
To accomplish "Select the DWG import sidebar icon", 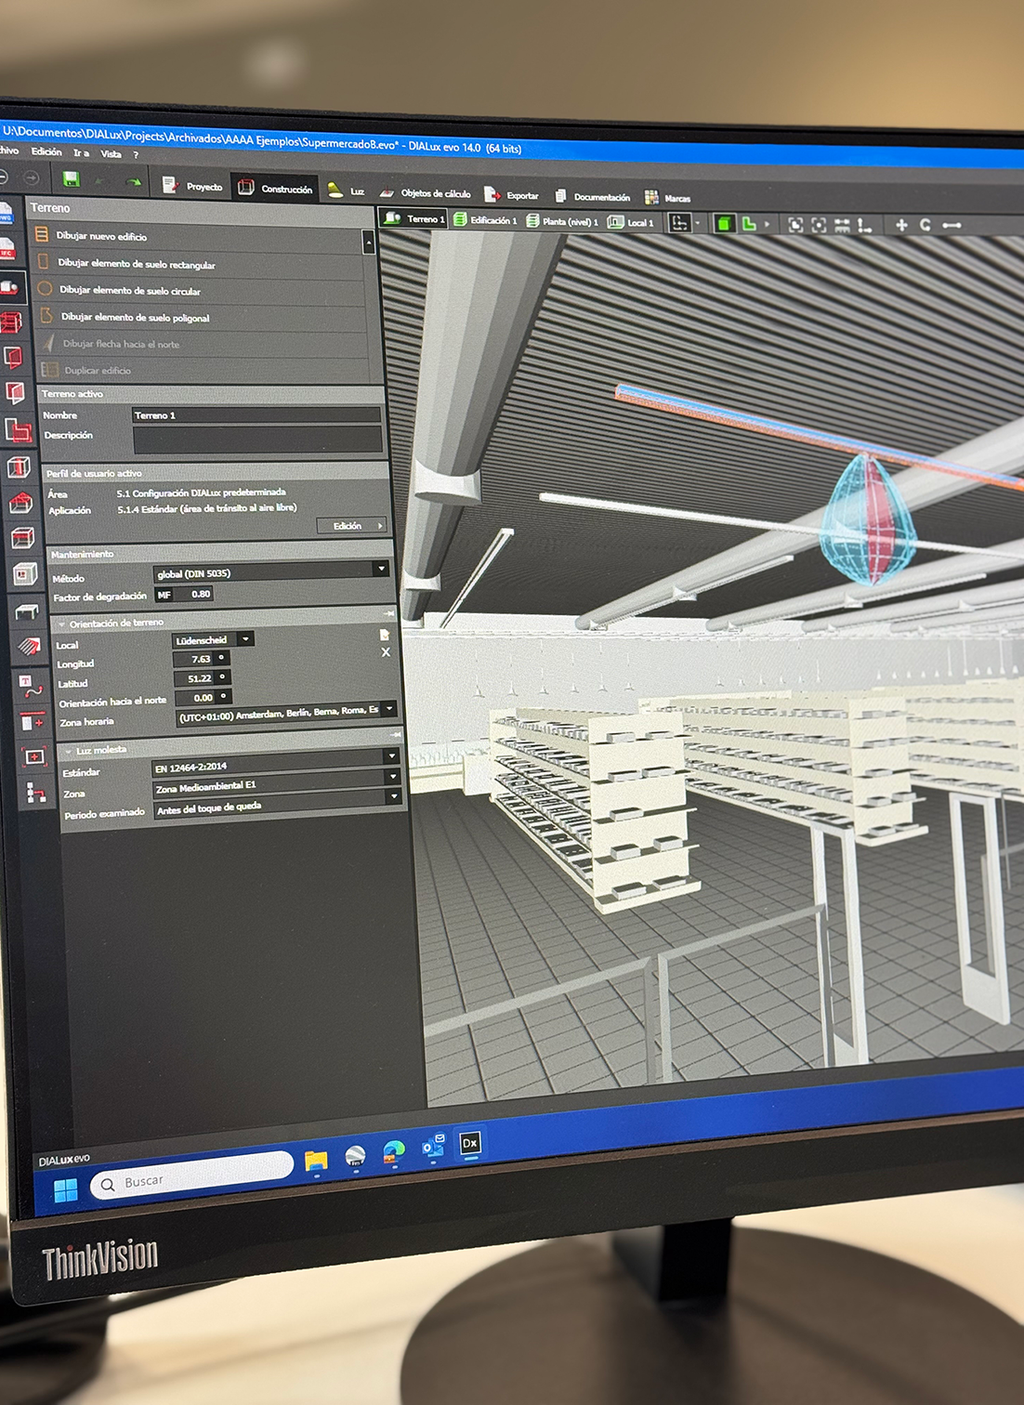I will tap(6, 214).
